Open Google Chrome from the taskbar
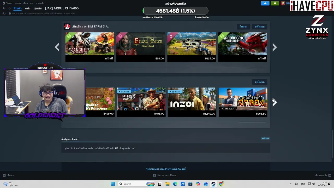334x188 pixels. click(x=221, y=184)
